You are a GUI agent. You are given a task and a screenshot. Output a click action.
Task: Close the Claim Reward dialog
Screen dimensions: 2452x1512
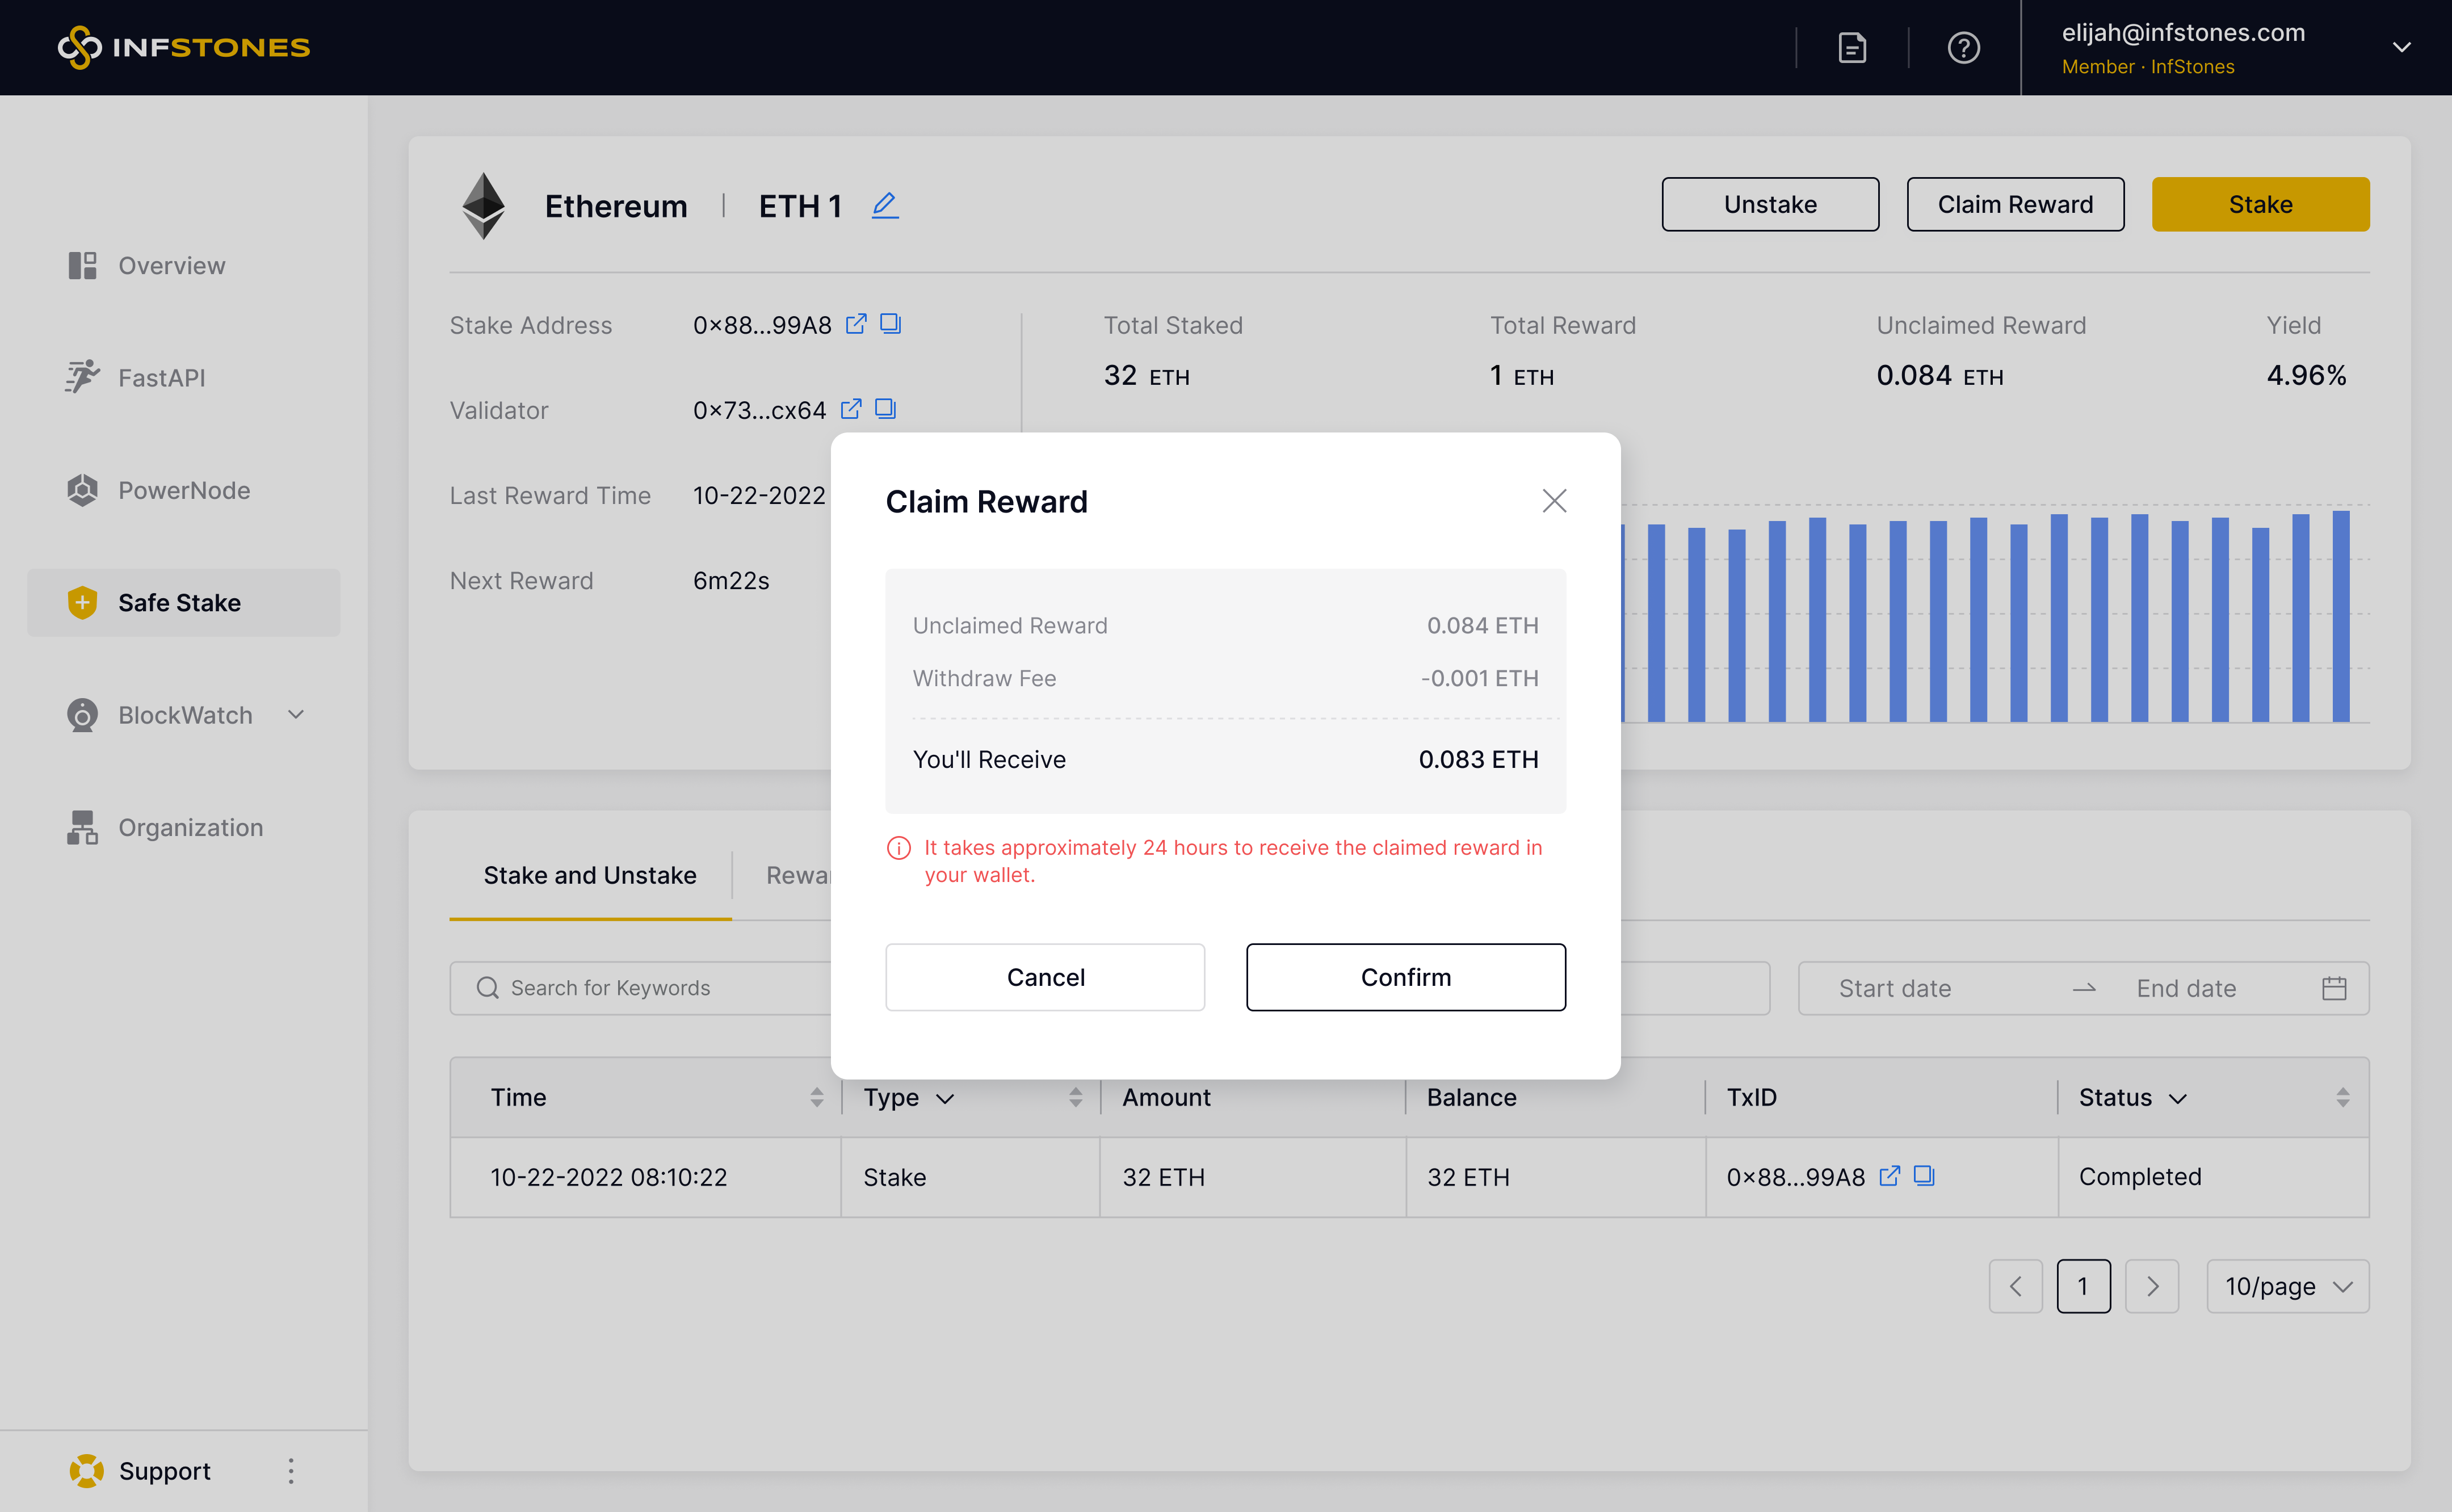click(1554, 501)
